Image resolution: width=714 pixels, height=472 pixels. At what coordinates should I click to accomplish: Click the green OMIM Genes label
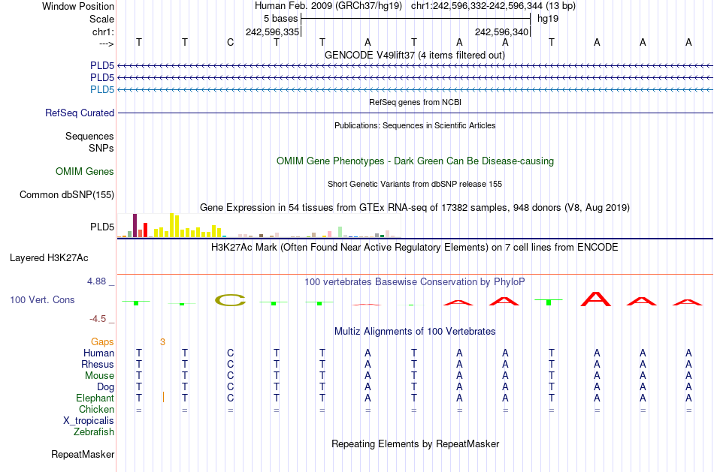click(85, 171)
